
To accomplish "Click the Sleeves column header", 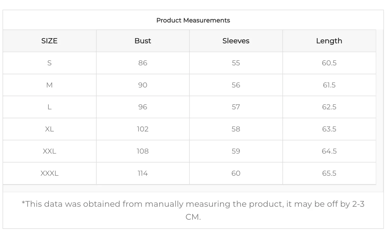I will pyautogui.click(x=236, y=41).
